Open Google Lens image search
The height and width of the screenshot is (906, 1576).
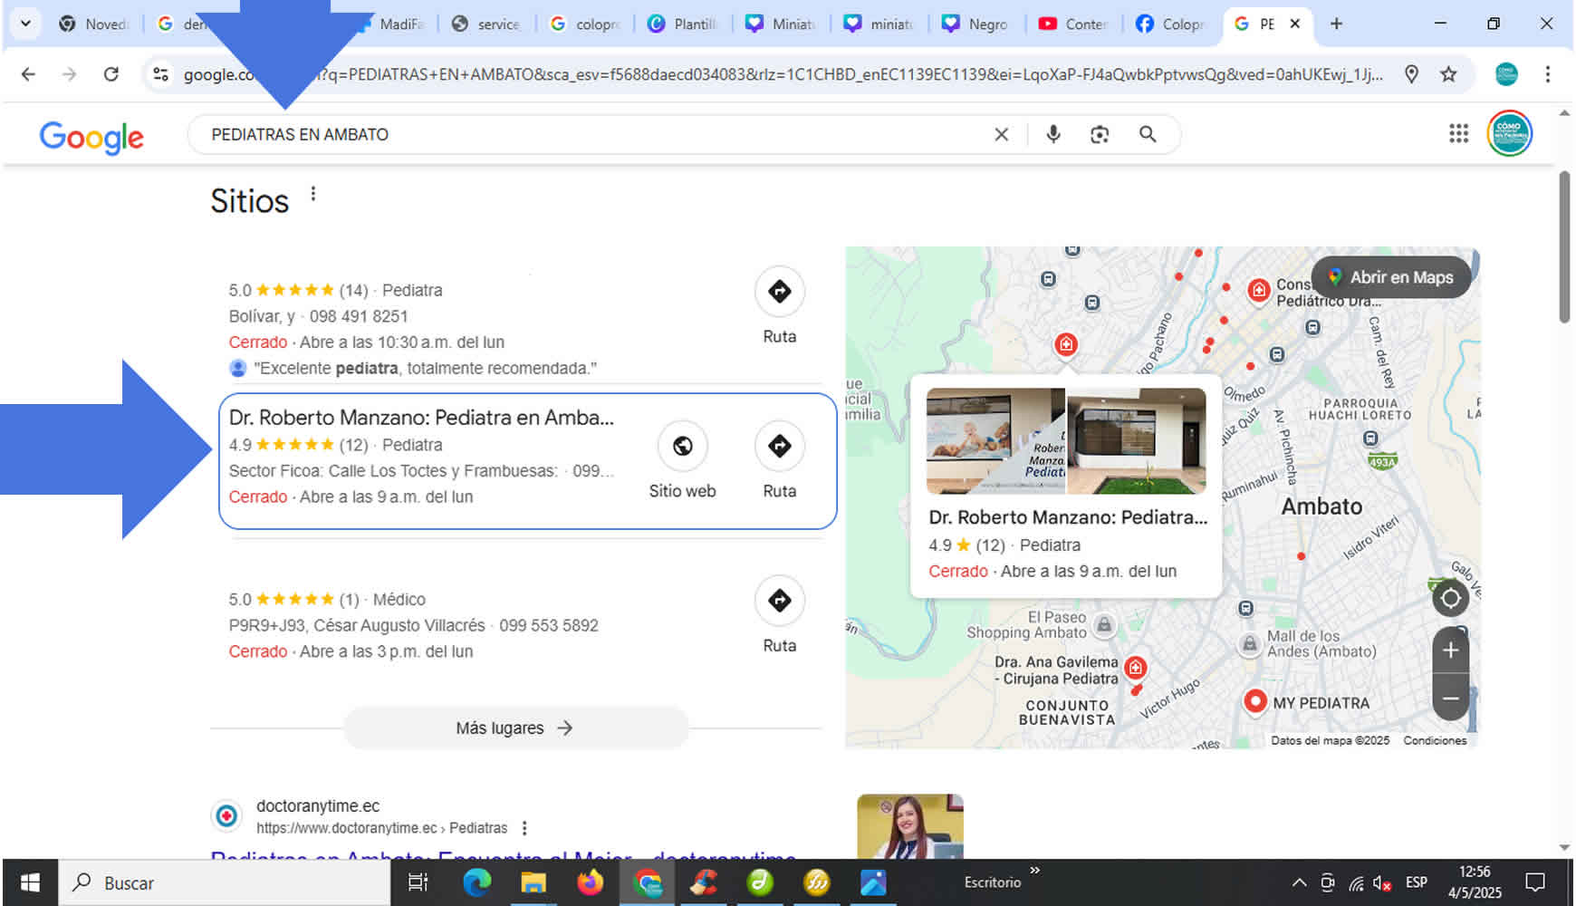click(1099, 133)
